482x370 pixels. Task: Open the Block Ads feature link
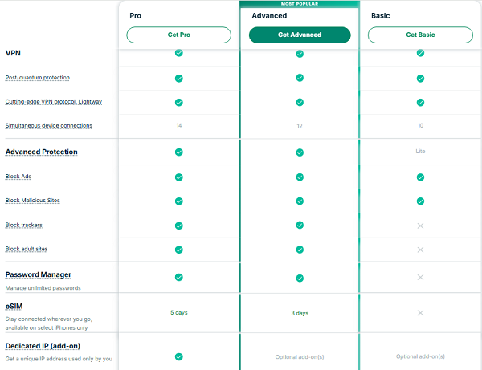click(18, 177)
